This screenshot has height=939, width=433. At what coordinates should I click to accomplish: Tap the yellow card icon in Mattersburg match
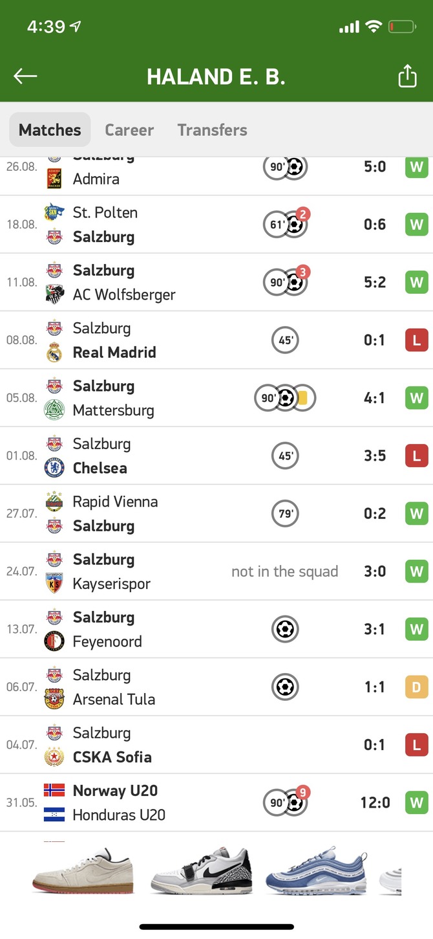point(302,398)
